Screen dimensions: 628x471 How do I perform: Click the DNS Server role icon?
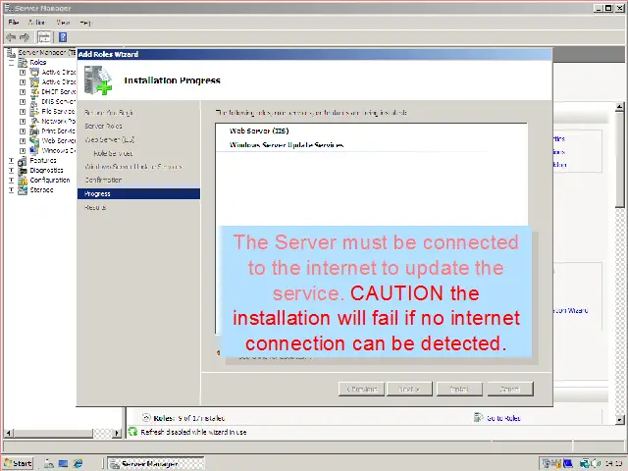[x=34, y=102]
